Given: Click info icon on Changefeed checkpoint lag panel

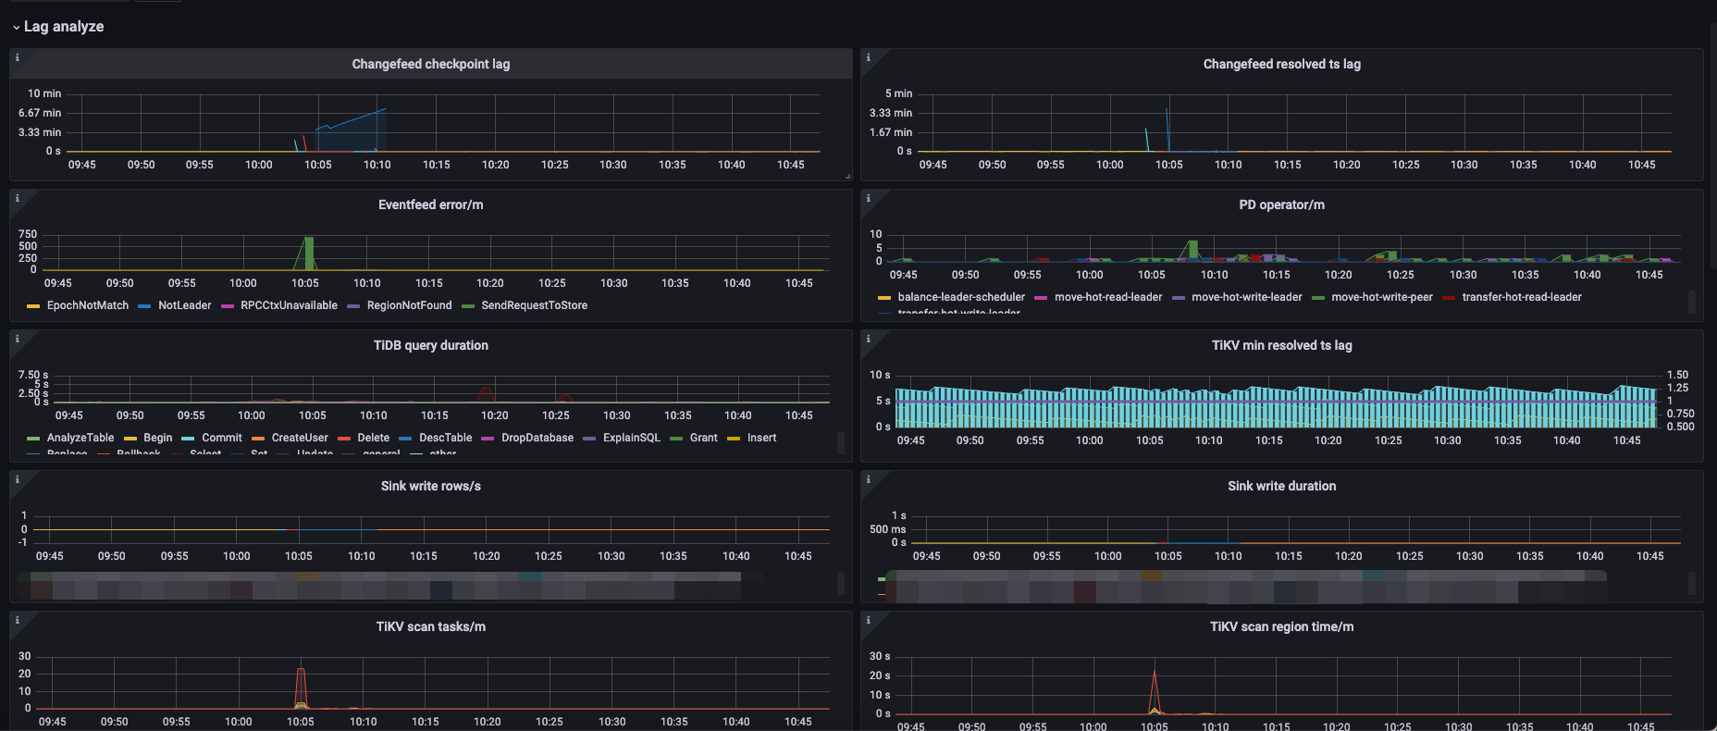Looking at the screenshot, I should click(17, 57).
